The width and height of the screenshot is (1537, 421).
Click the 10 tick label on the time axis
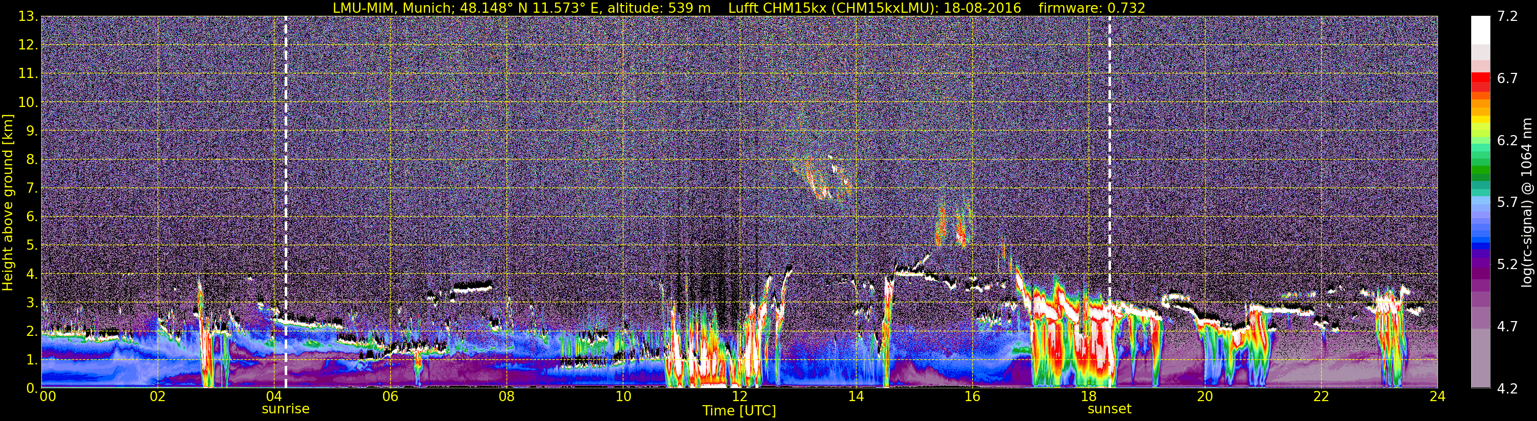pyautogui.click(x=623, y=397)
